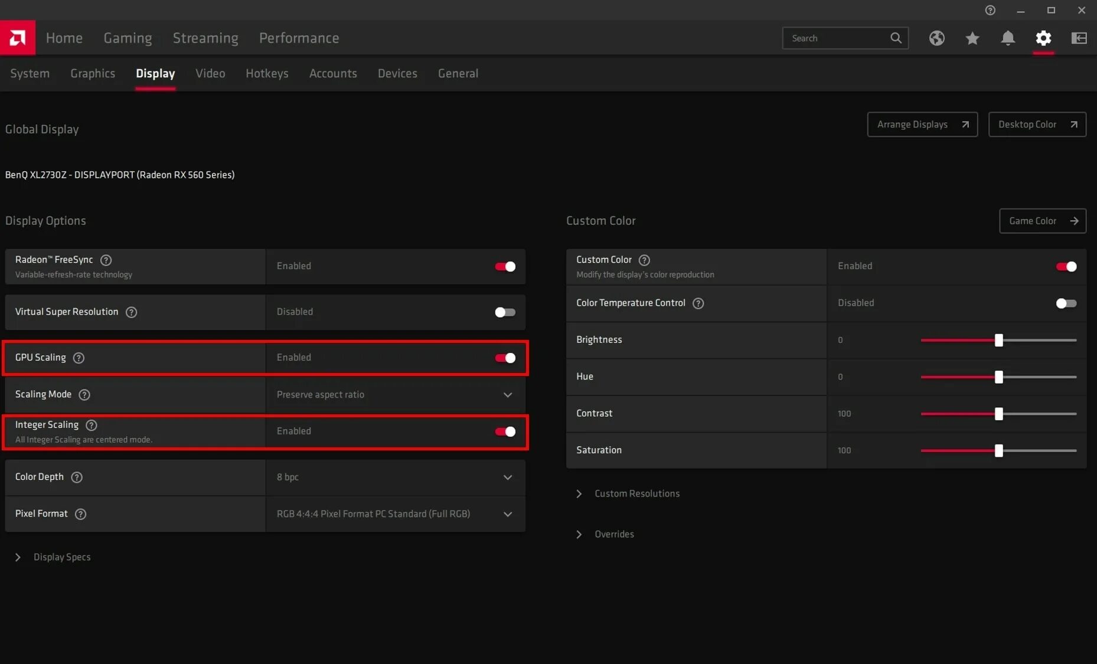The height and width of the screenshot is (664, 1097).
Task: Show Virtual Super Resolution help icon
Action: (132, 312)
